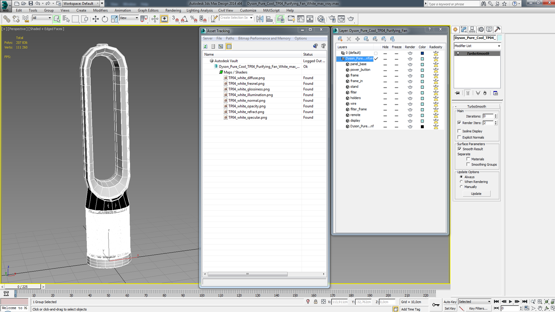Click Play Animation button

point(510,302)
